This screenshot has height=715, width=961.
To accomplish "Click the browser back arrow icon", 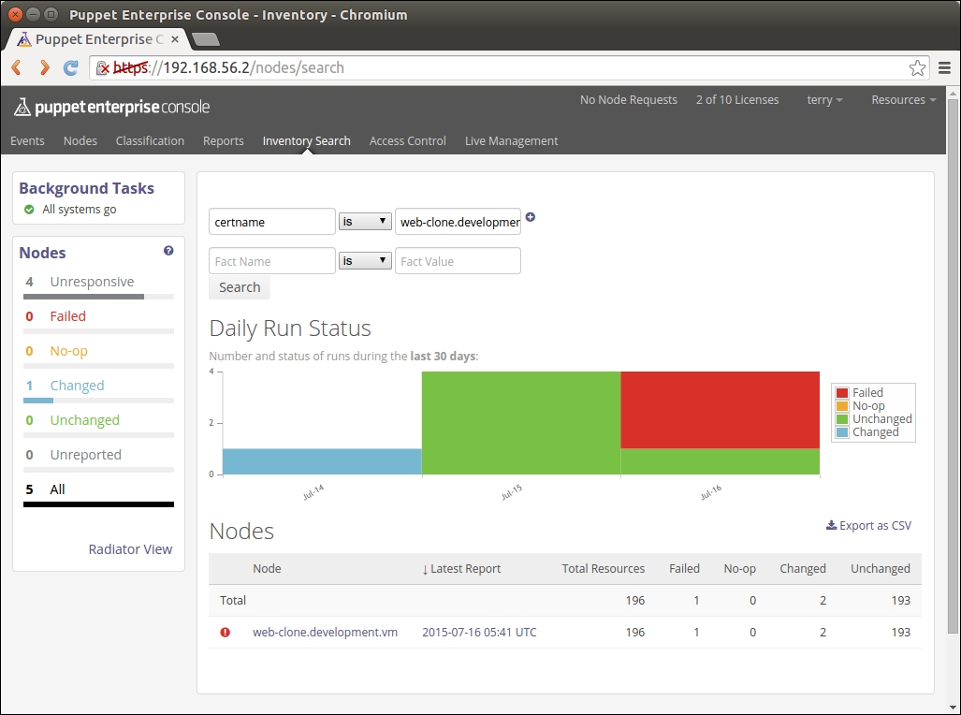I will point(17,67).
